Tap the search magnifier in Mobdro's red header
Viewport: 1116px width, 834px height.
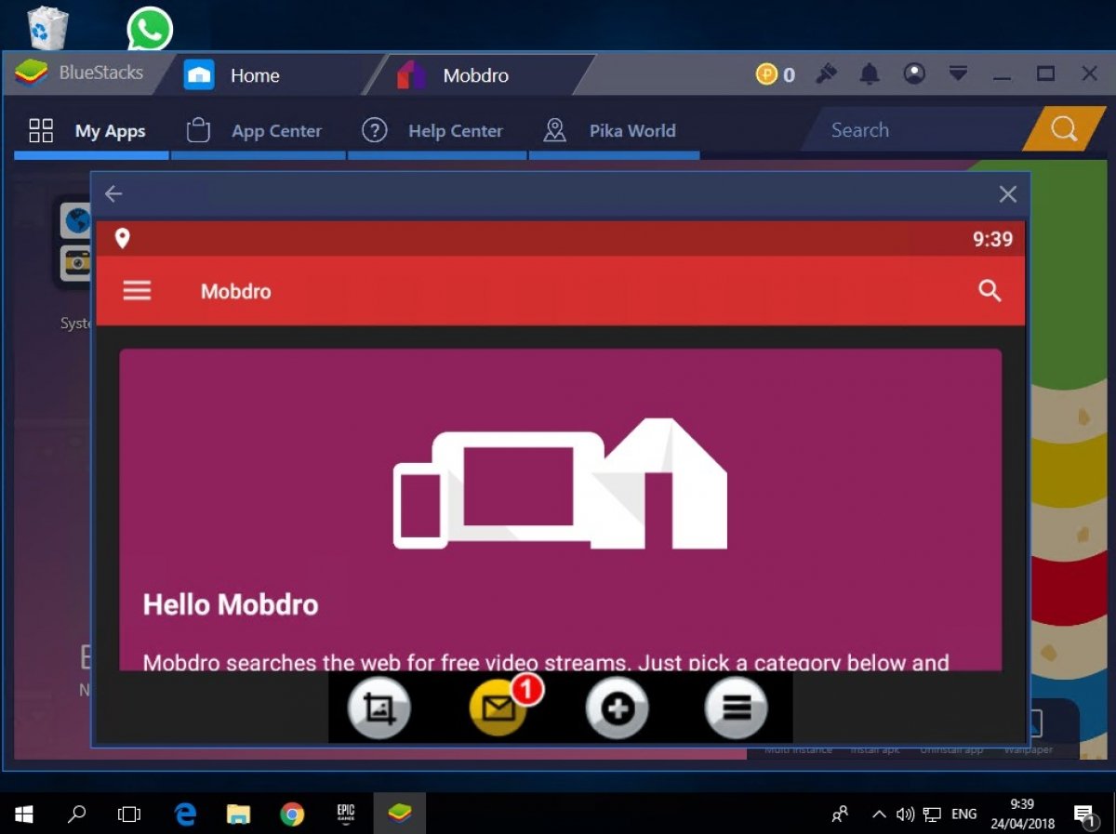click(990, 291)
